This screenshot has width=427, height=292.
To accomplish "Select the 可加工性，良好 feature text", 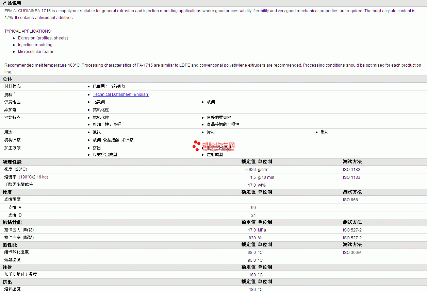I will pyautogui.click(x=107, y=124).
